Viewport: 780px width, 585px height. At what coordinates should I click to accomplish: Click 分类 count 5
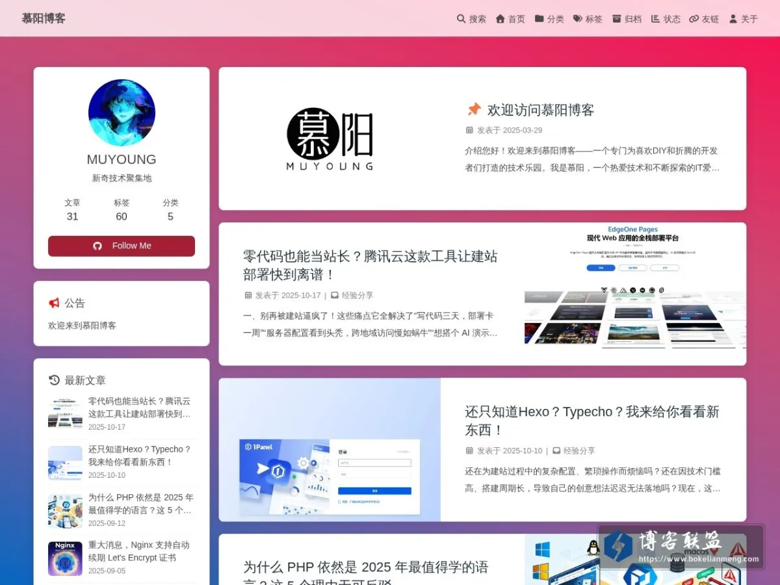pos(170,210)
